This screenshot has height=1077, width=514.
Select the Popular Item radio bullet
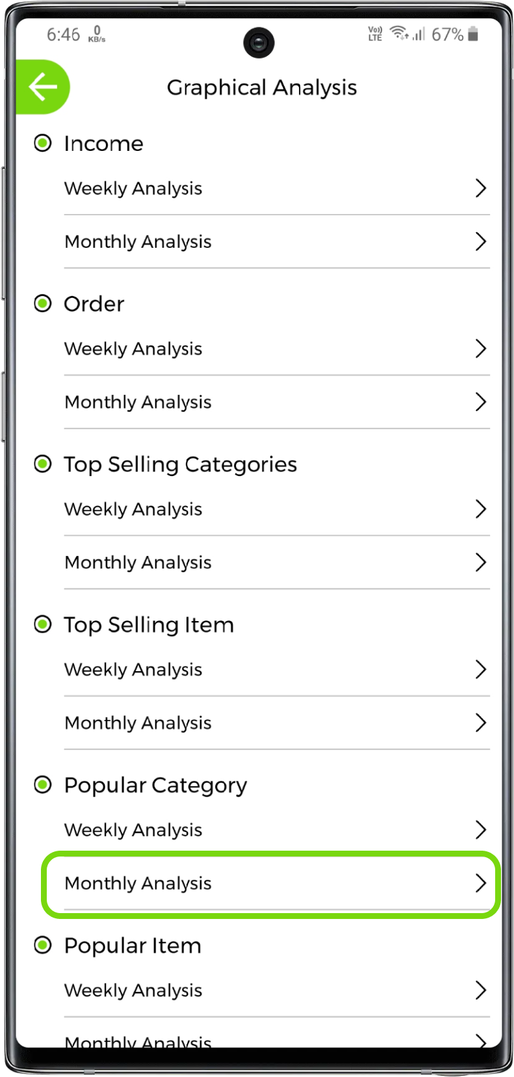(43, 946)
